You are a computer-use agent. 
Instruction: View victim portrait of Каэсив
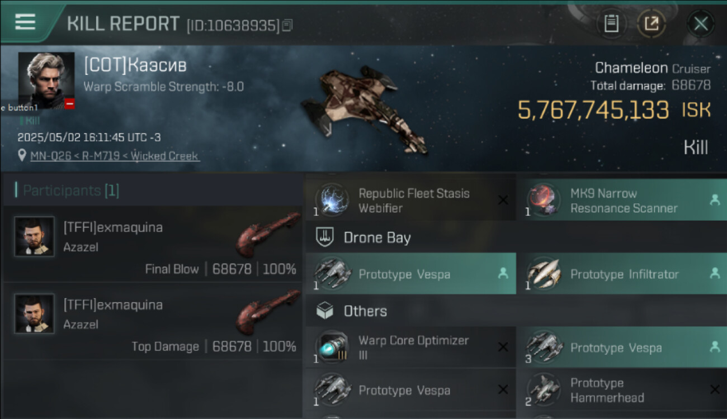point(46,80)
